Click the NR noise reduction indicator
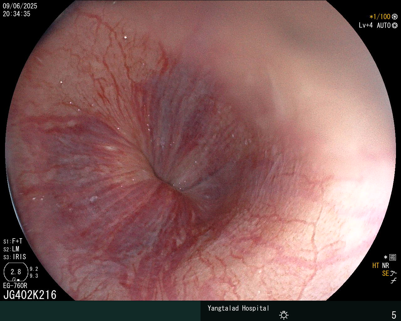The width and height of the screenshot is (401, 321). 385,266
